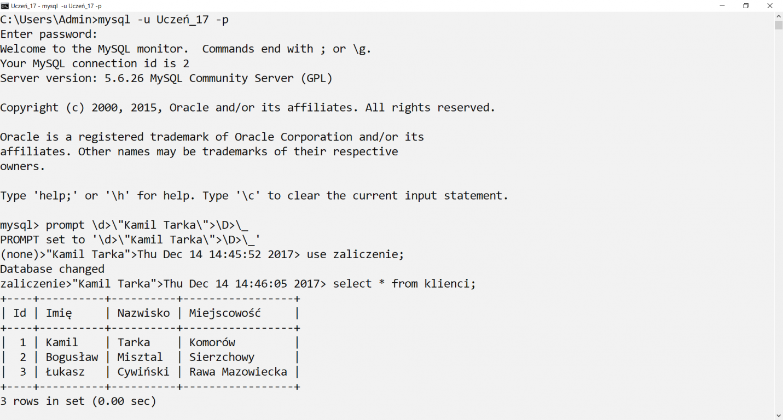Click the vertical scrollbar thumb

click(x=778, y=25)
